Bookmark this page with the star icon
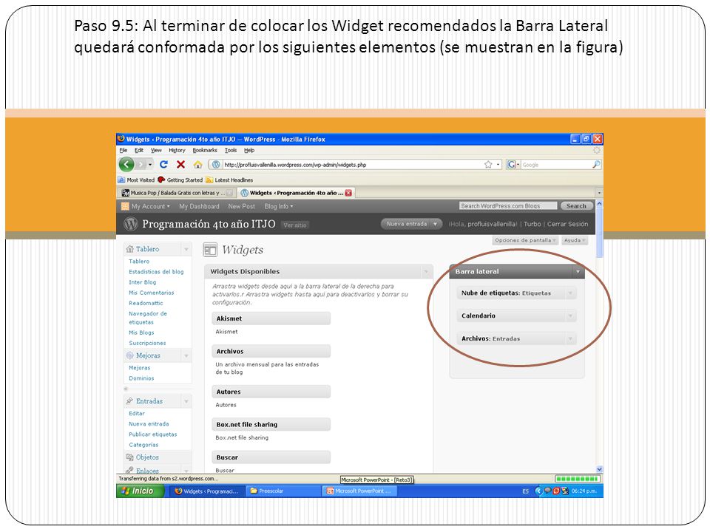This screenshot has height=532, width=710. tap(488, 165)
